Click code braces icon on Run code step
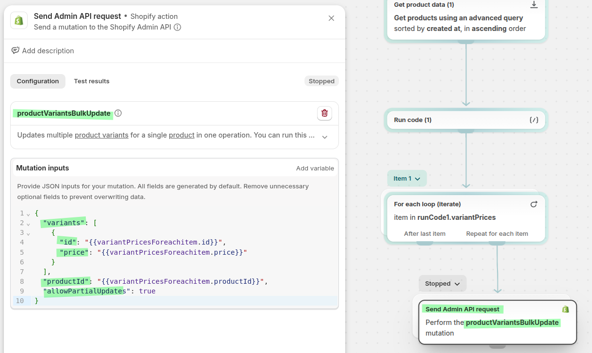Image resolution: width=592 pixels, height=353 pixels. (x=534, y=120)
